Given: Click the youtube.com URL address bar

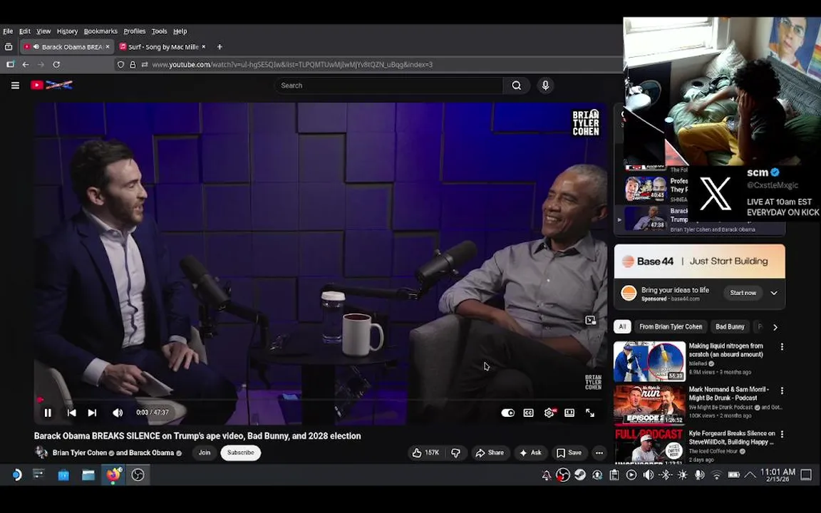Looking at the screenshot, I should (366, 64).
